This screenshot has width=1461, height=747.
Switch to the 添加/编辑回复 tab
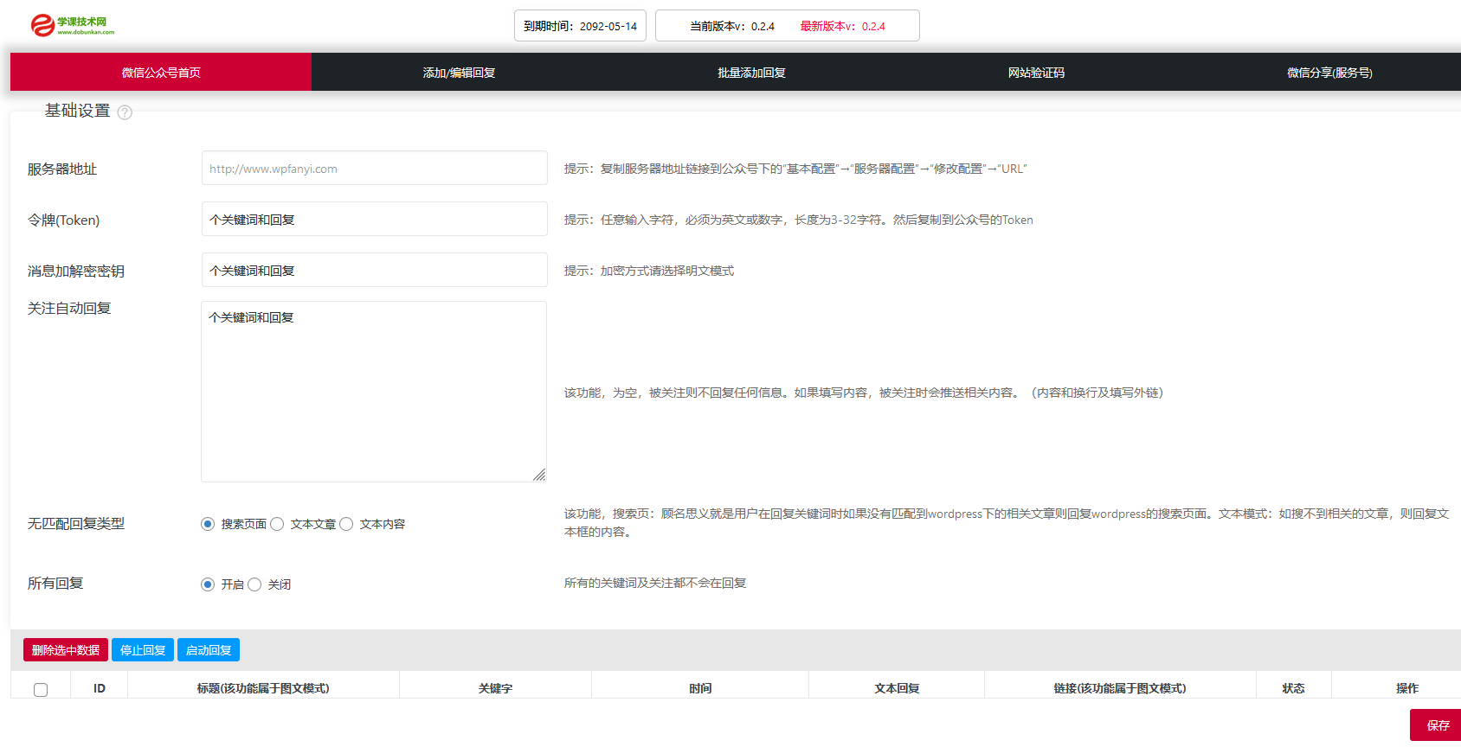(459, 73)
